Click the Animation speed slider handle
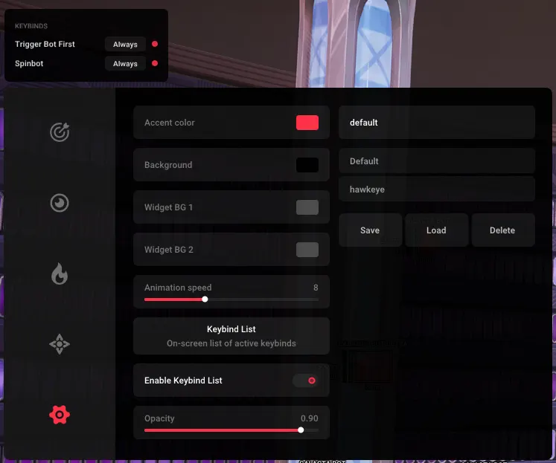Image resolution: width=556 pixels, height=463 pixels. tap(205, 300)
